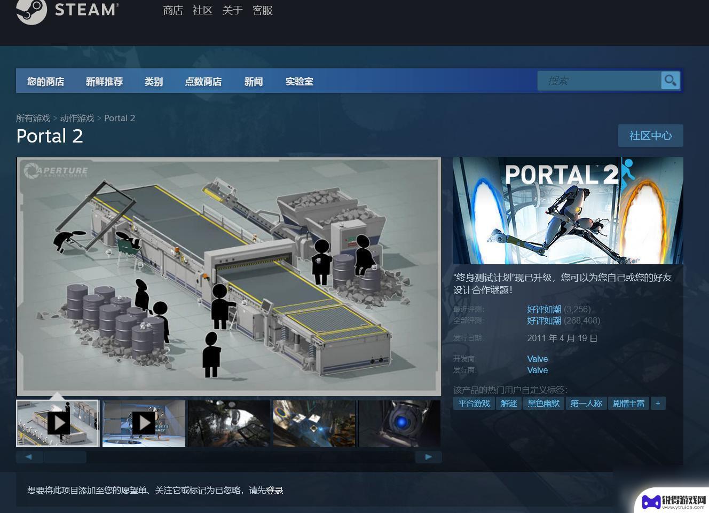This screenshot has width=709, height=513.
Task: Open the 客服 top menu item
Action: click(x=262, y=10)
